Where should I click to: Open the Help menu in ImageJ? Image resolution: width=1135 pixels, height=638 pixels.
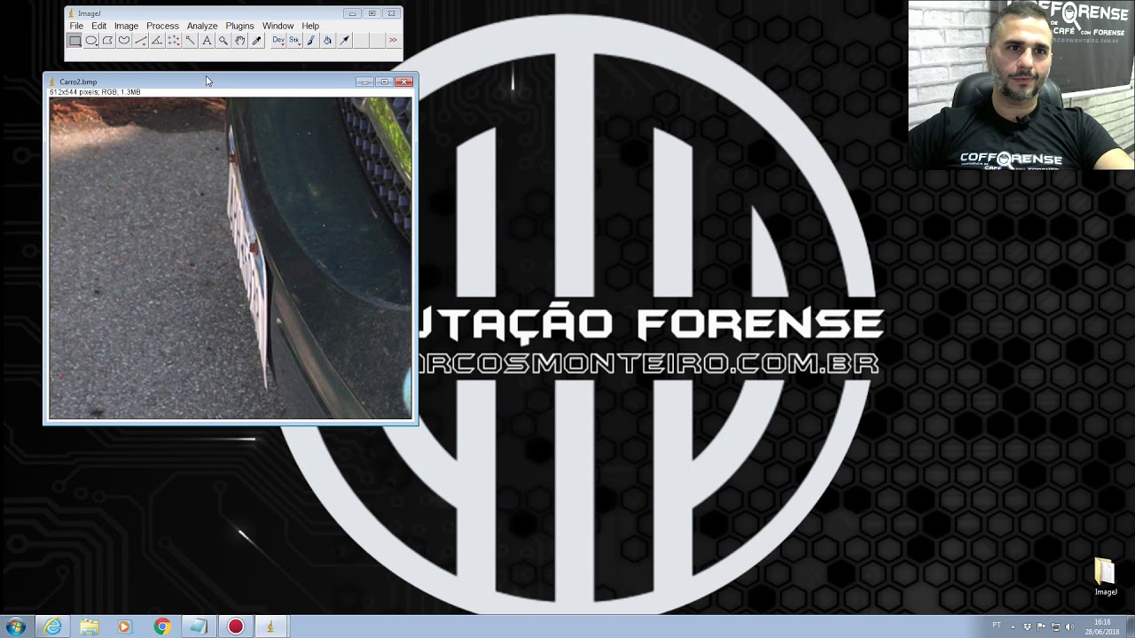(x=310, y=26)
